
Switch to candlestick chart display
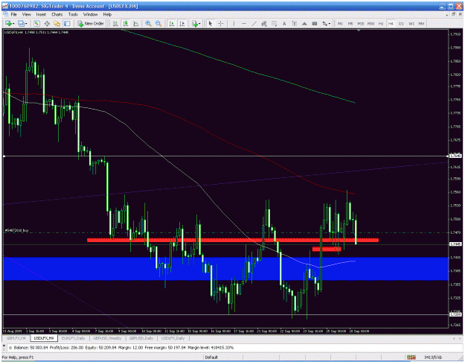tap(126, 23)
